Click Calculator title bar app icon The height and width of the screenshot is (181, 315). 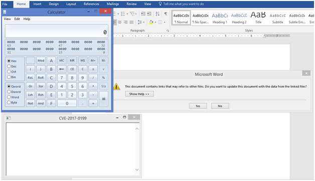pos(5,12)
